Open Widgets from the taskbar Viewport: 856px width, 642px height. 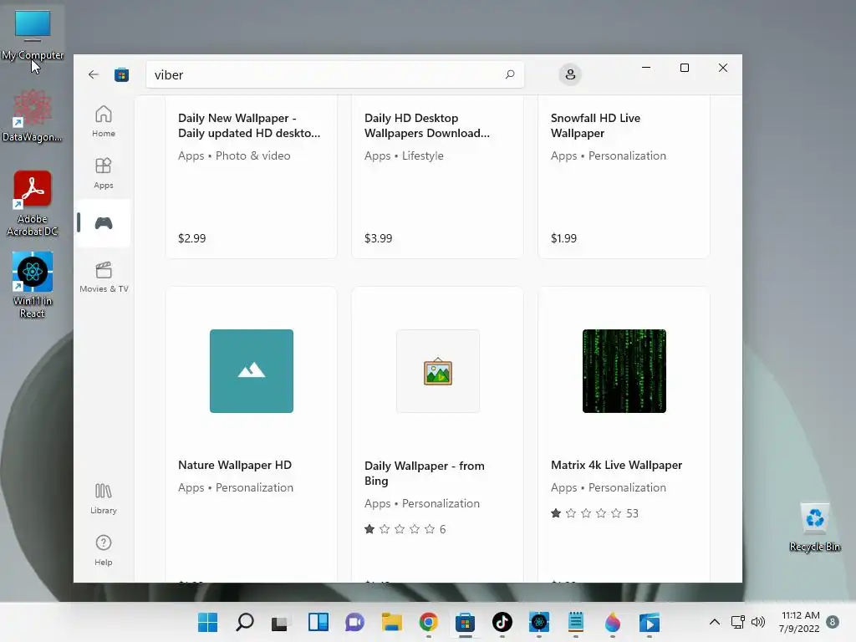pos(318,622)
